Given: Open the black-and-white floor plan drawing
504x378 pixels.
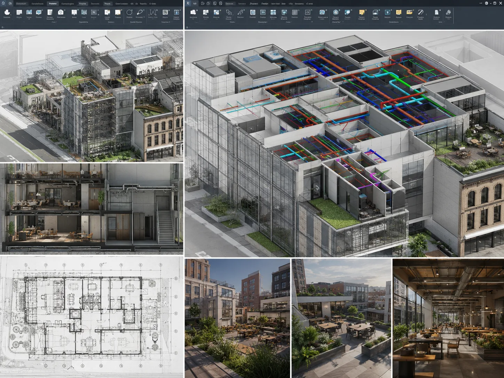Looking at the screenshot, I should (x=92, y=317).
